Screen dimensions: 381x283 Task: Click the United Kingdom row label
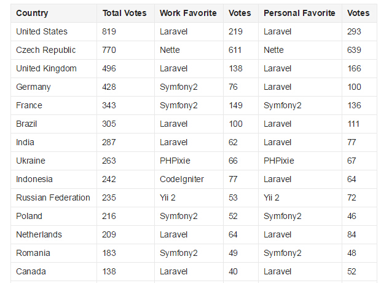[46, 68]
